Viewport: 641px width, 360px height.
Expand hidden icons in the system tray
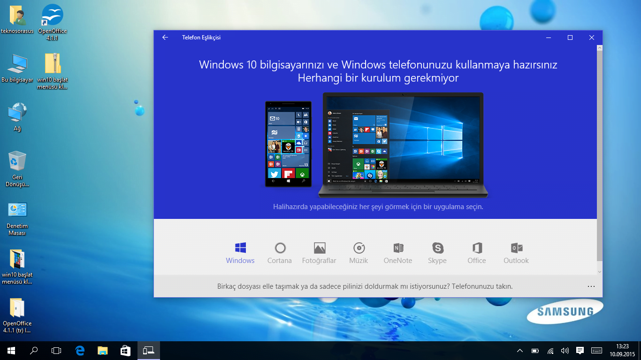(519, 350)
